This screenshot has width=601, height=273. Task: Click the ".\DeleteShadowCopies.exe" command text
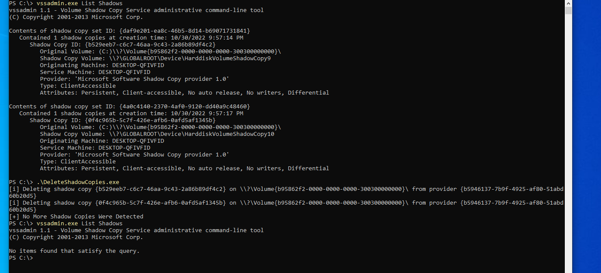(x=78, y=182)
